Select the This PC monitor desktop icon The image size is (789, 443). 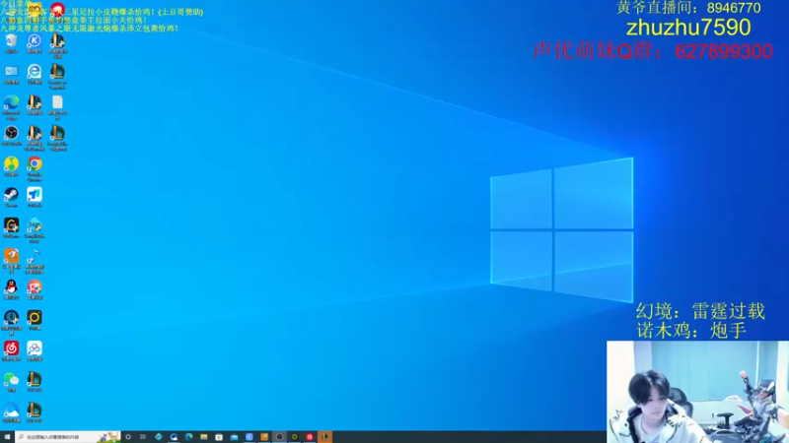click(11, 73)
